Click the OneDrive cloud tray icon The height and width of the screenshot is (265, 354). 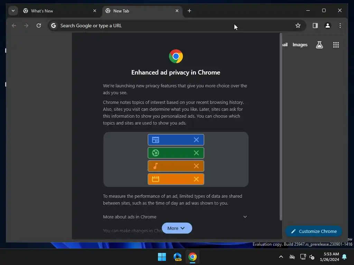pos(292,257)
